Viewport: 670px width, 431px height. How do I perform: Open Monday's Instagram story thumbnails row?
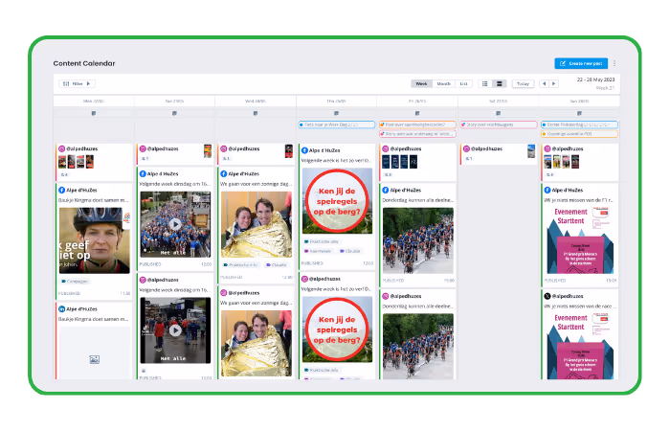(76, 162)
